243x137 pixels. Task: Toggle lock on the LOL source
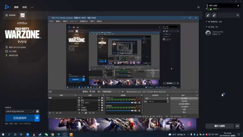point(102,105)
